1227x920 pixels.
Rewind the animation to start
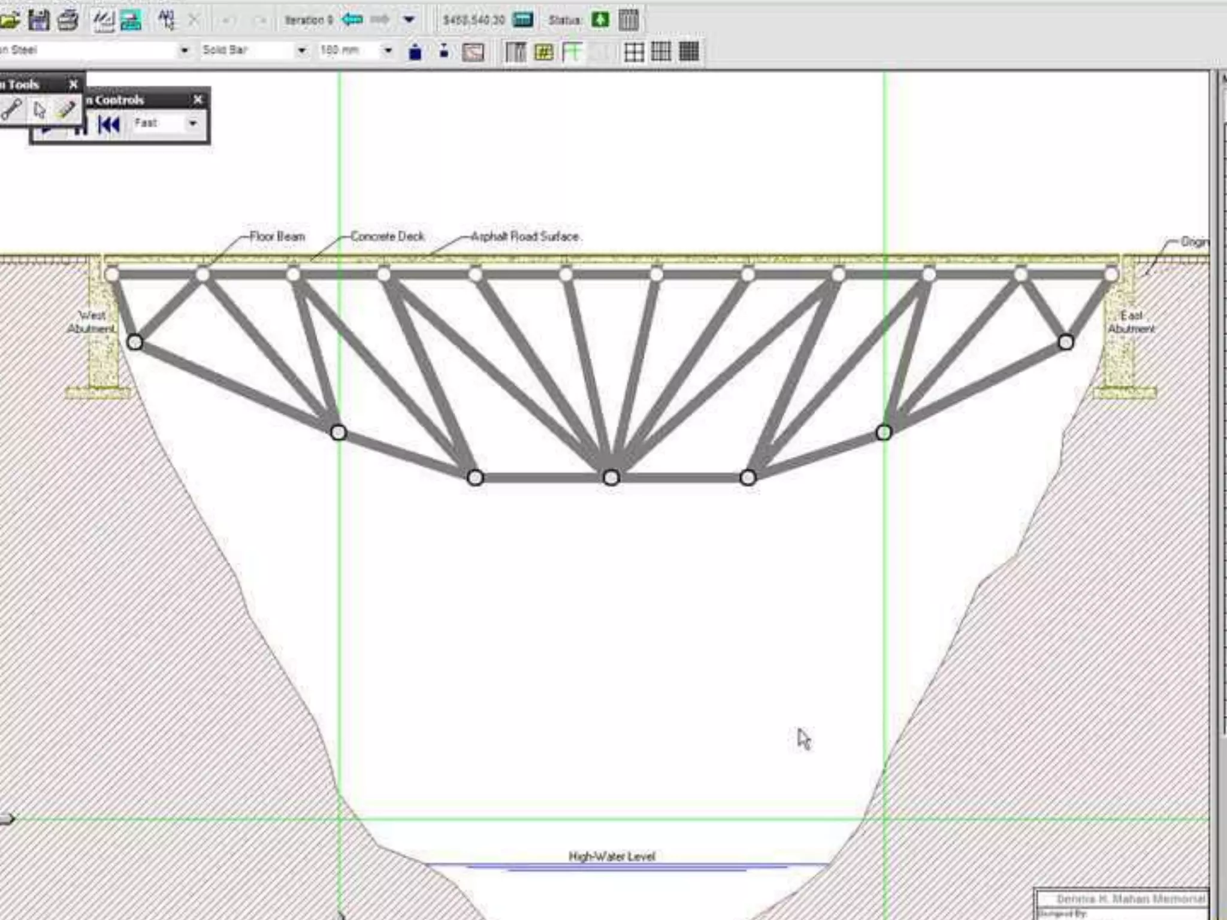click(109, 125)
